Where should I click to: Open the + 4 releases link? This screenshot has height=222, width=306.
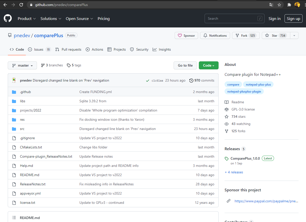(234, 172)
